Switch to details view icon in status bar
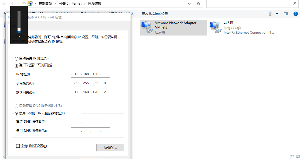The height and width of the screenshot is (159, 300). coord(292,157)
